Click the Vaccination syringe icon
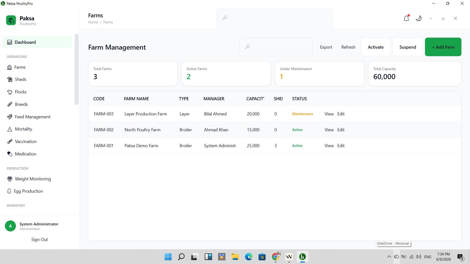Image resolution: width=470 pixels, height=264 pixels. pyautogui.click(x=10, y=141)
